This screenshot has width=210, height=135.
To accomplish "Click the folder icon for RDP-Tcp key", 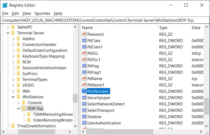I will 23,109.
